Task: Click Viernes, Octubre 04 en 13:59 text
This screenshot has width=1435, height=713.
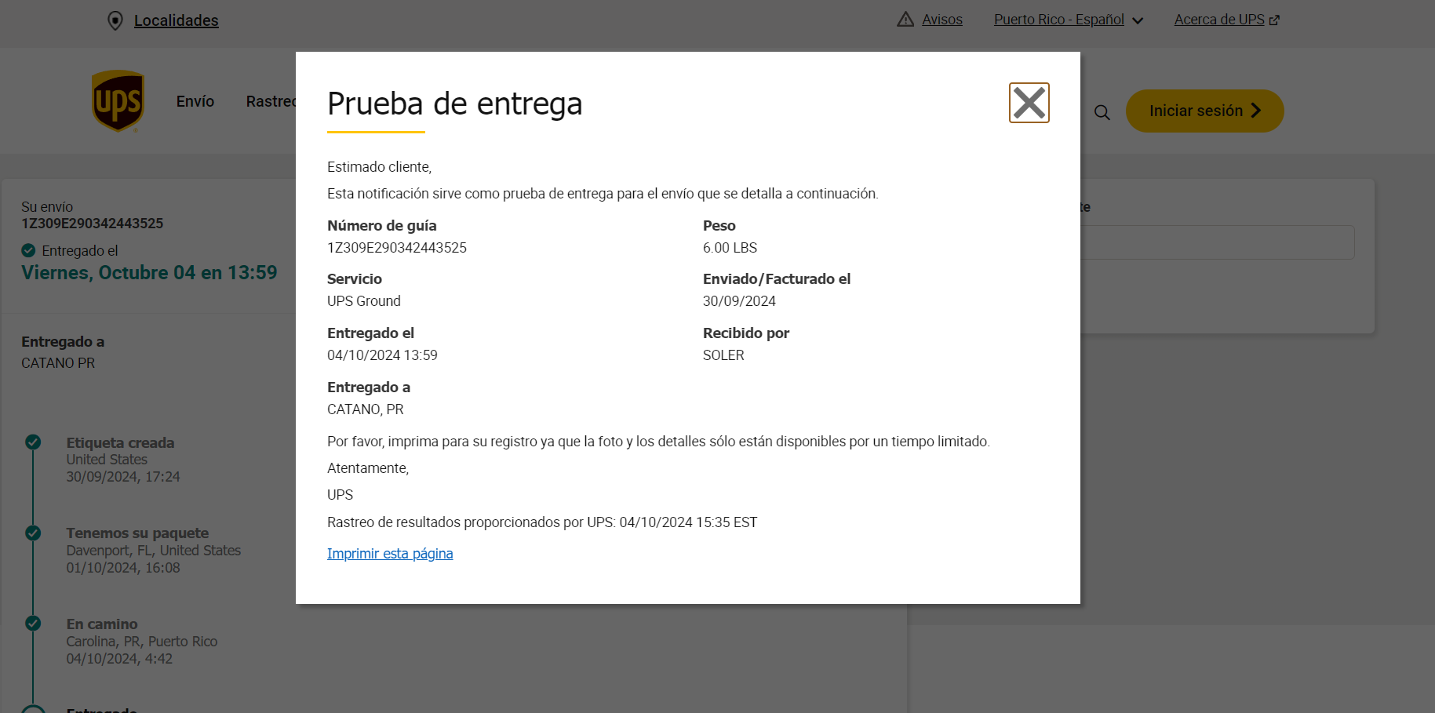Action: 149,272
